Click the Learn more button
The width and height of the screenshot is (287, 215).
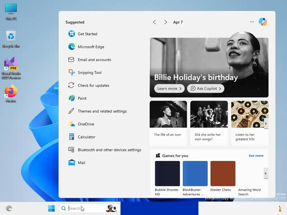coord(169,88)
